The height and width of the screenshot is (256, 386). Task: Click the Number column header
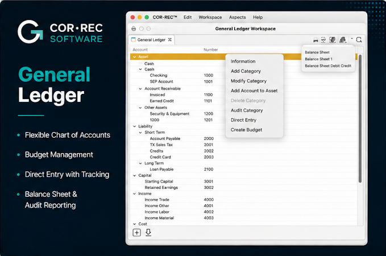point(210,49)
